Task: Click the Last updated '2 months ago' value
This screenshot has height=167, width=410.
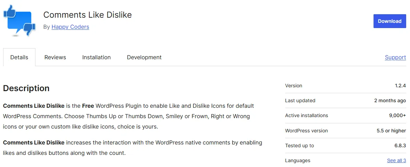Action: pos(390,100)
